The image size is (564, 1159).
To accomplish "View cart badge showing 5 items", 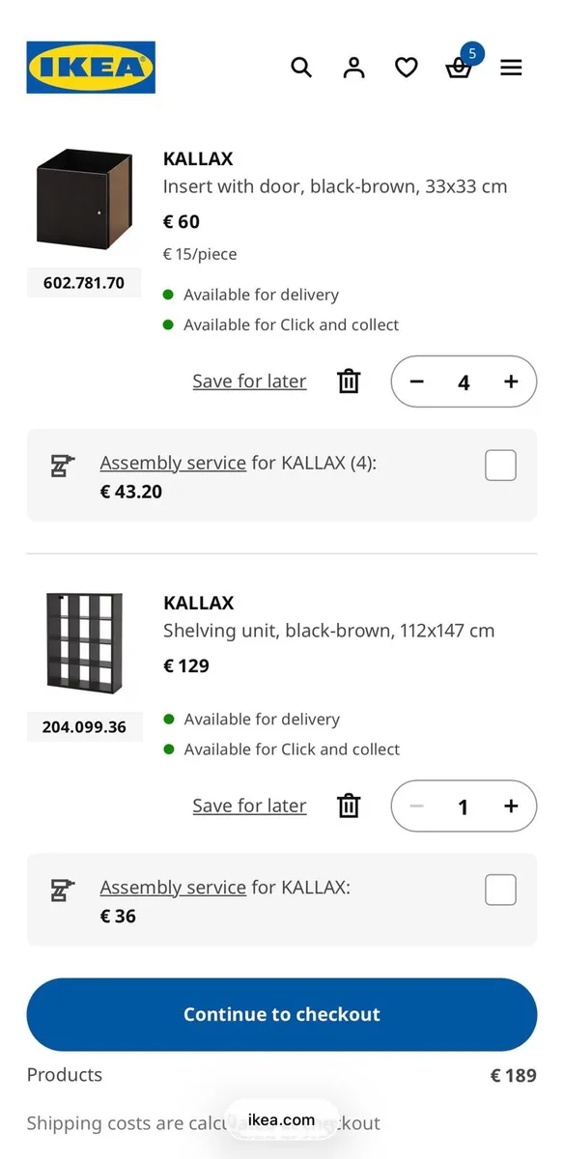I will pos(472,55).
